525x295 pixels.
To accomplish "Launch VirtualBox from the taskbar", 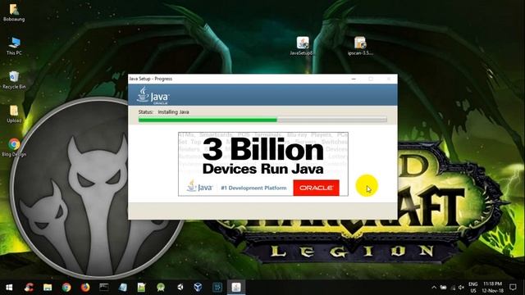I will pos(199,288).
